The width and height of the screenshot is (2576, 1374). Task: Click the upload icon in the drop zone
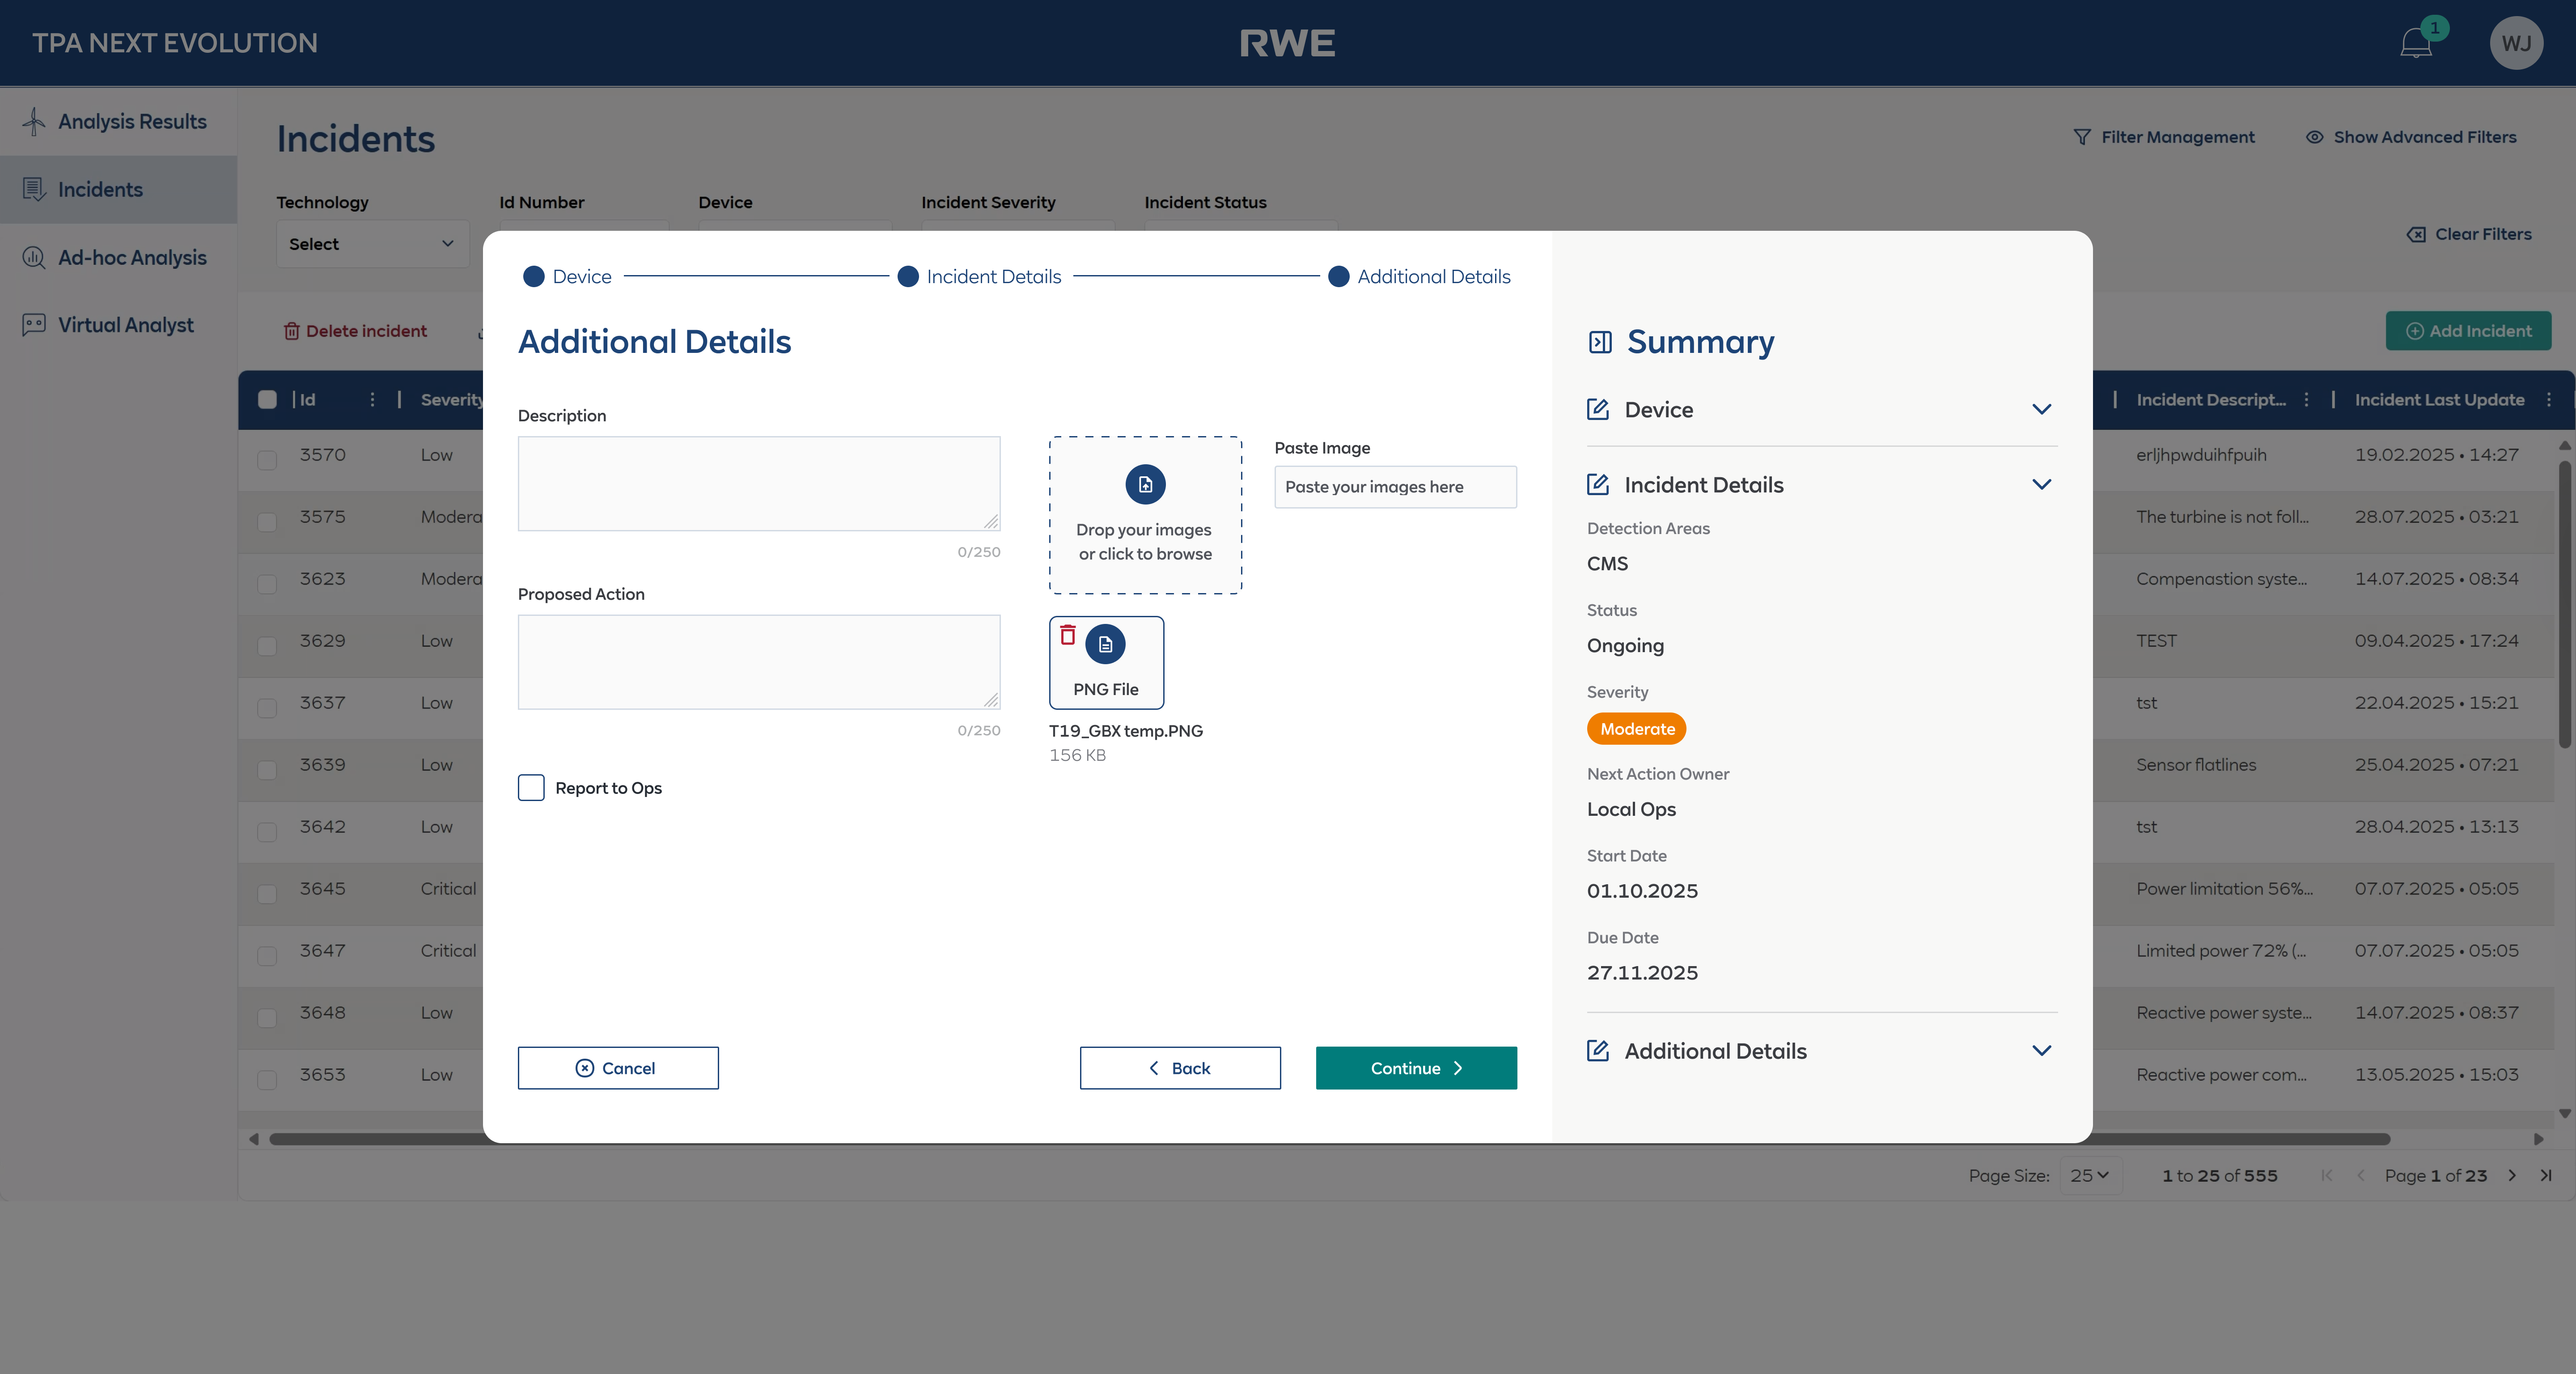[1145, 484]
